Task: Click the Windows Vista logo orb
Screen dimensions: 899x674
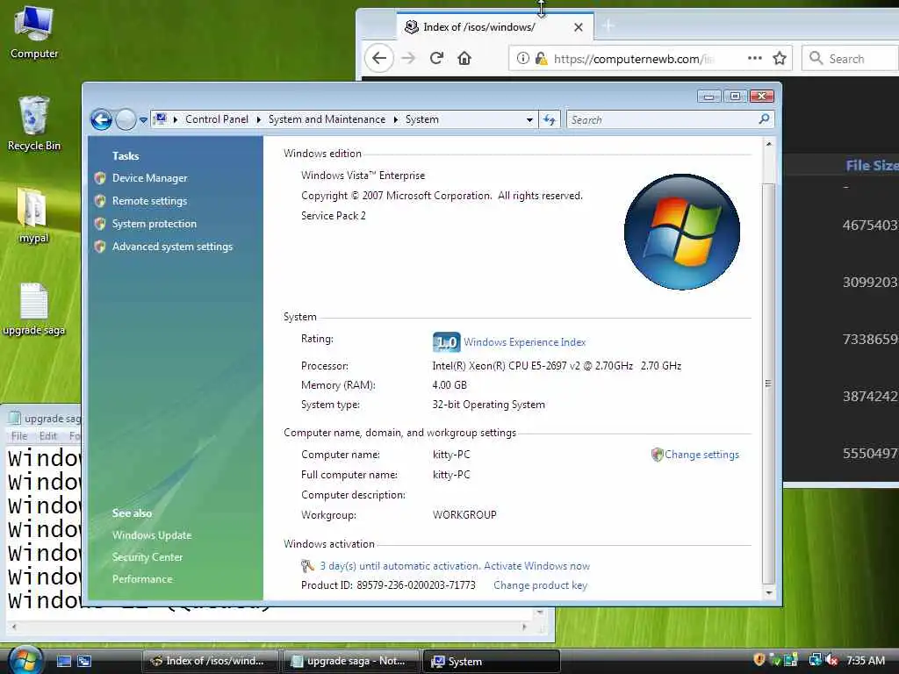Action: [681, 232]
